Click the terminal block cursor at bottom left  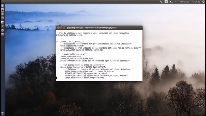(57, 78)
